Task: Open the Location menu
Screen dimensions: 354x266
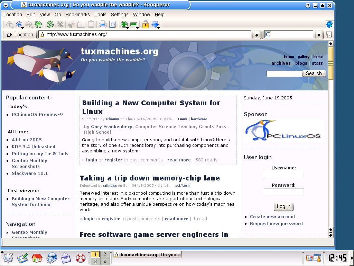Action: pyautogui.click(x=13, y=15)
